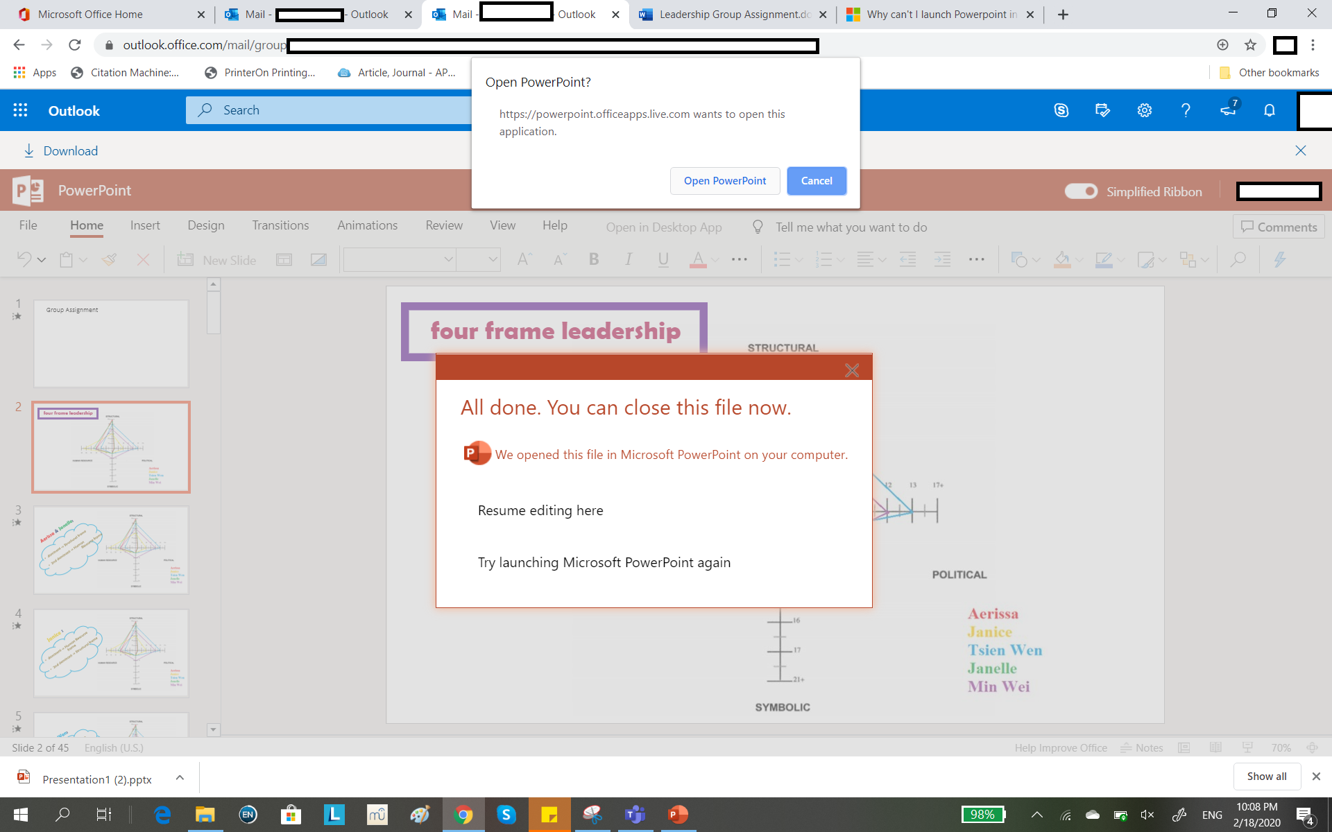The image size is (1332, 832).
Task: Open Outlook settings gear
Action: (1144, 110)
